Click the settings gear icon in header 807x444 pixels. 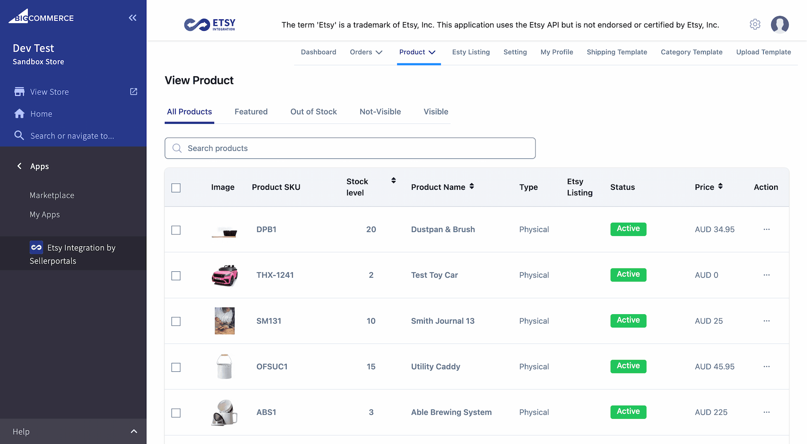(755, 24)
